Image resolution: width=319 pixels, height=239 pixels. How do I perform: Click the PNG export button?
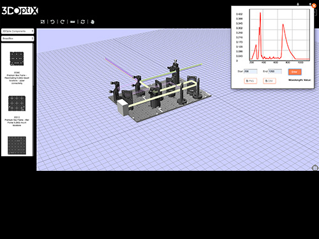click(250, 81)
